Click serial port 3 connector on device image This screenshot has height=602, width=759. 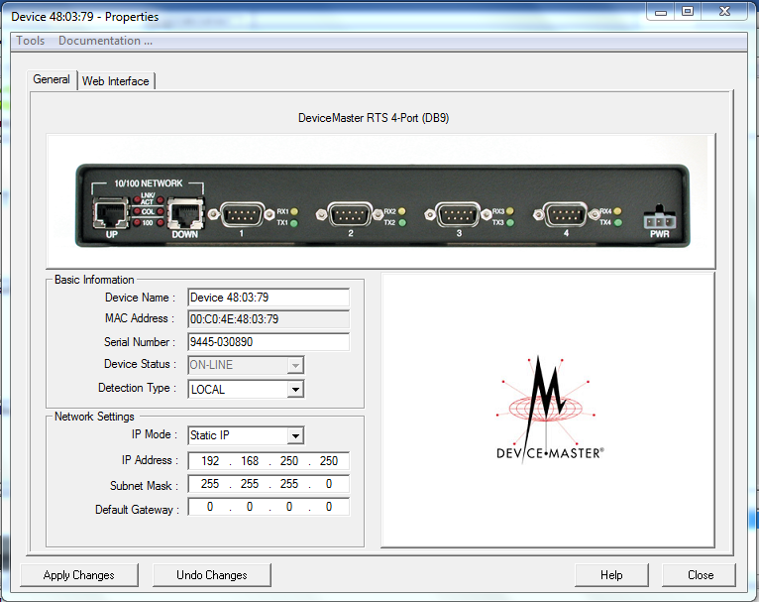pos(459,214)
